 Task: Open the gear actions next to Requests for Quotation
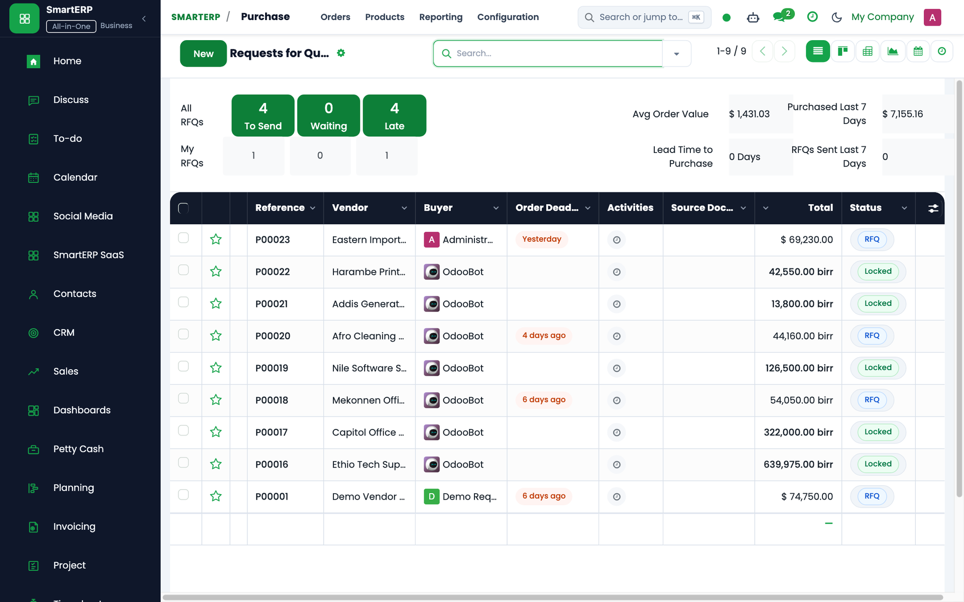pyautogui.click(x=341, y=53)
